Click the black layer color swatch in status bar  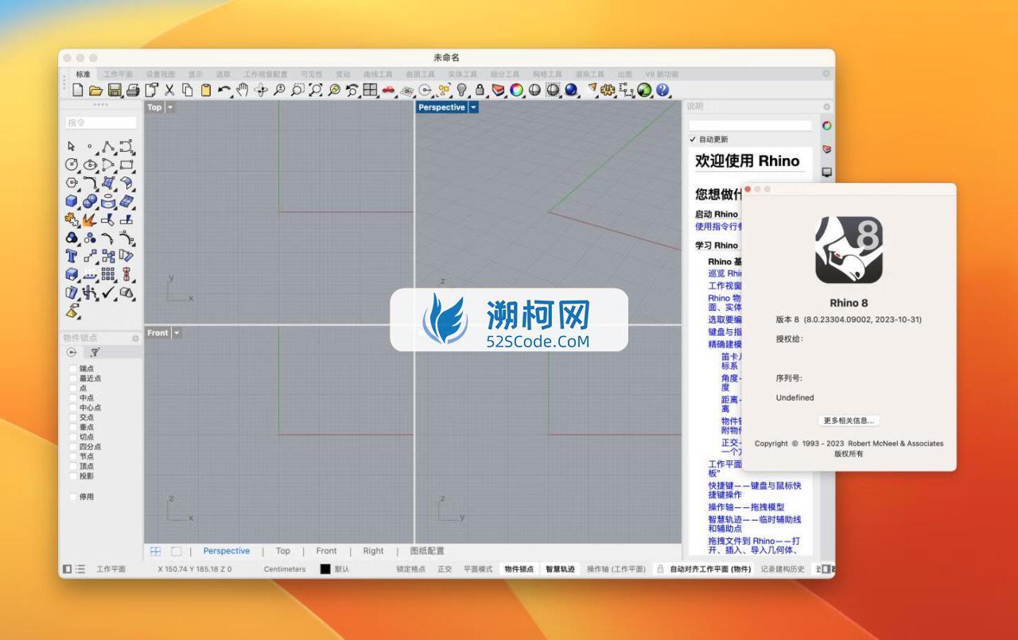(325, 569)
